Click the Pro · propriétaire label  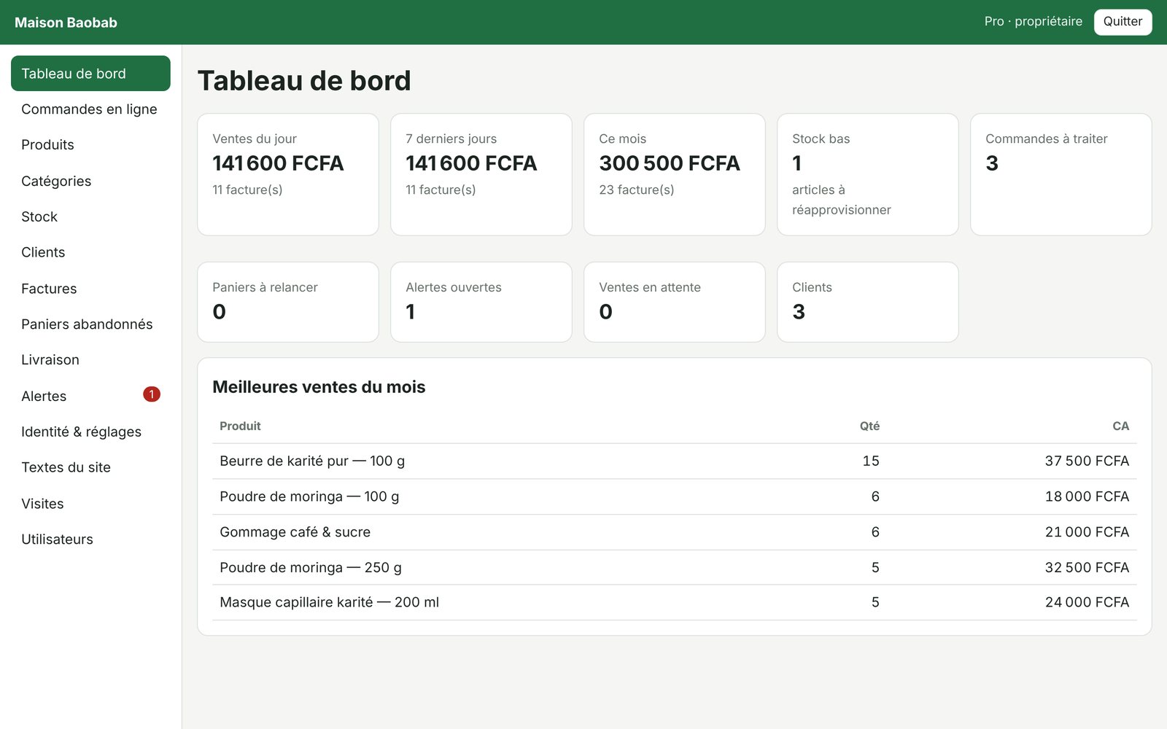point(1033,22)
